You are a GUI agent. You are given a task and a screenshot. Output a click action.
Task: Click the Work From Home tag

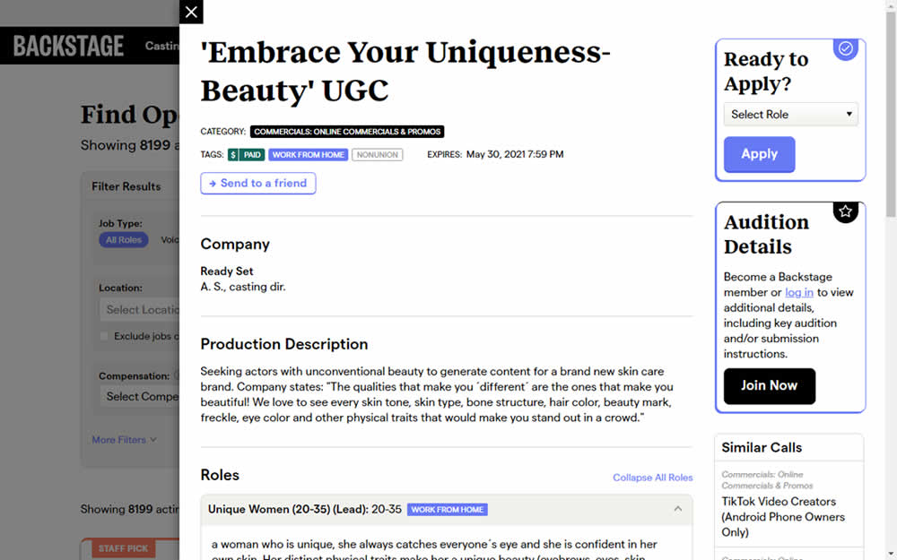pyautogui.click(x=308, y=155)
